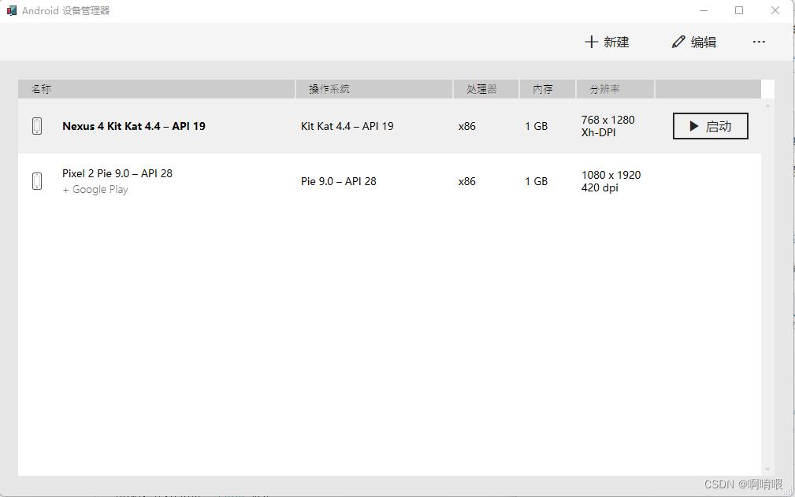Image resolution: width=795 pixels, height=497 pixels.
Task: Click the 内存 column header
Action: pyautogui.click(x=548, y=89)
